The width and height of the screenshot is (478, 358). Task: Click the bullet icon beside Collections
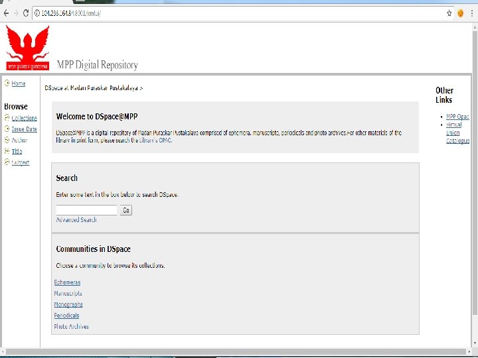pos(7,117)
